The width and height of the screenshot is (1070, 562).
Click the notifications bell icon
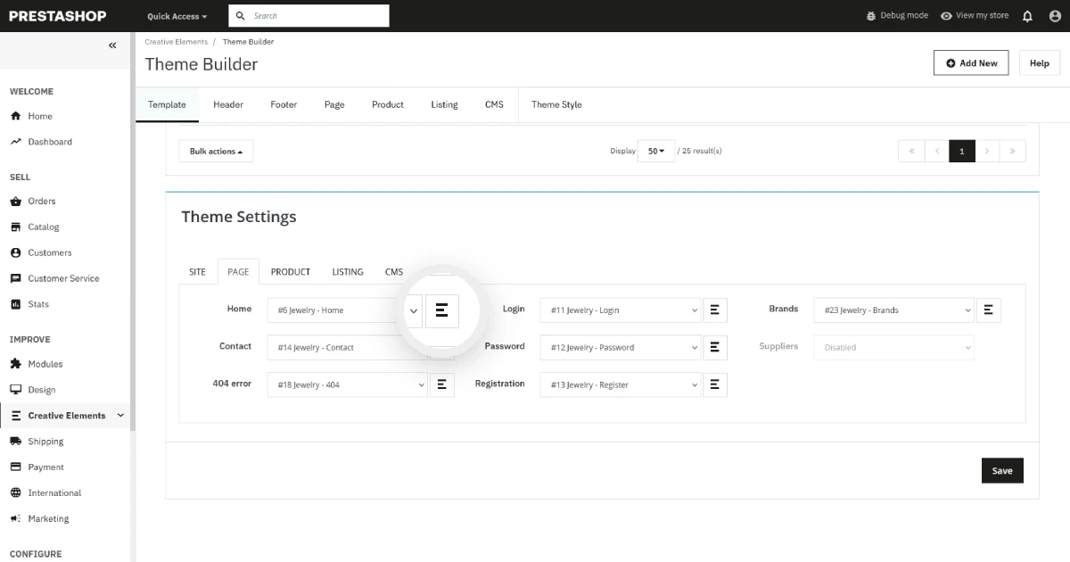pos(1027,16)
